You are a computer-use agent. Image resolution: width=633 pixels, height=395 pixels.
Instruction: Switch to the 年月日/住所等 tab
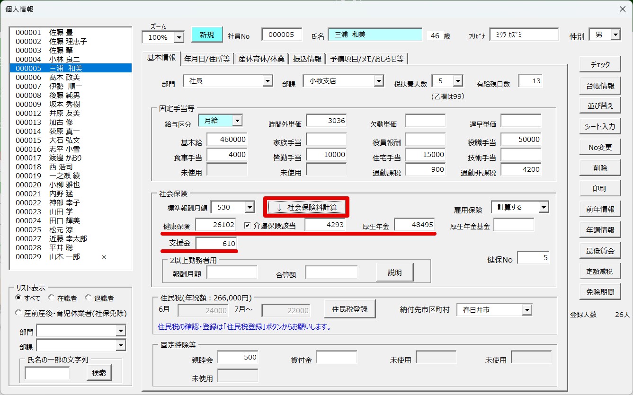tap(207, 59)
